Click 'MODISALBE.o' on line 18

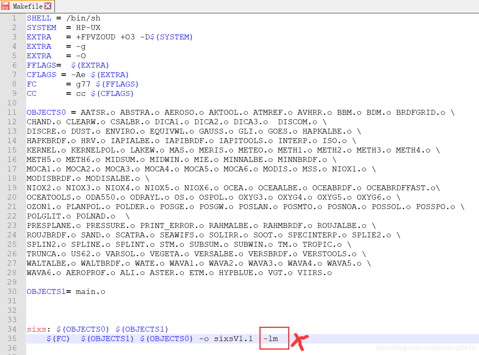click(x=113, y=178)
